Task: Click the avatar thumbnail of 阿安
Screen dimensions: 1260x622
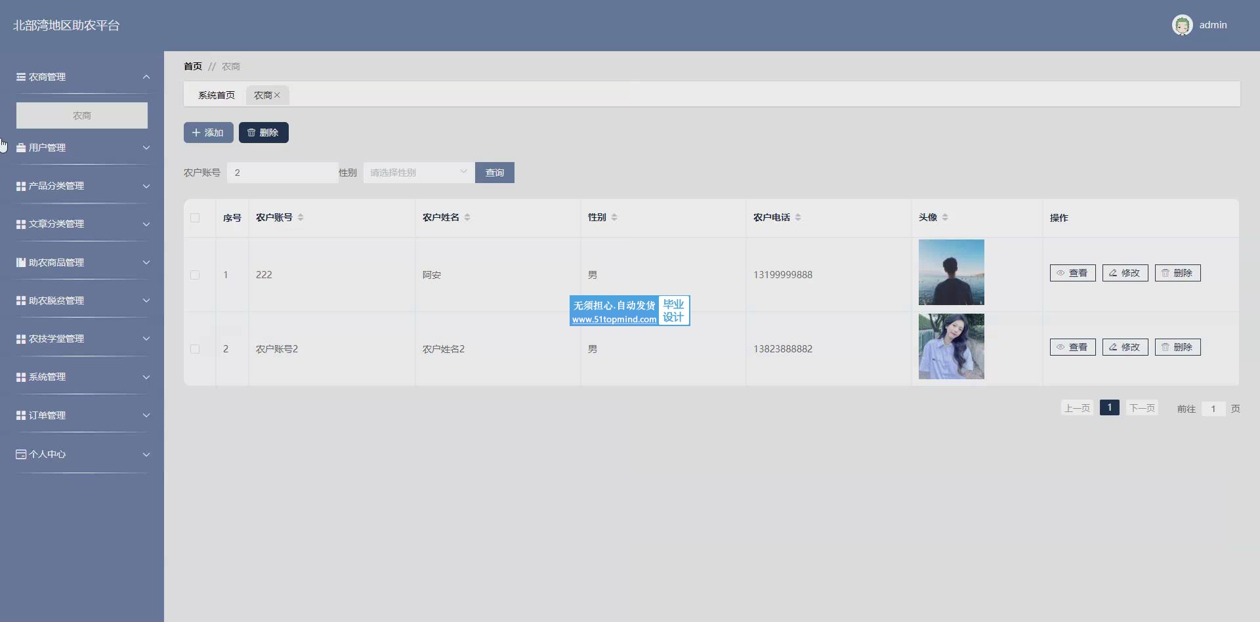Action: pos(951,272)
